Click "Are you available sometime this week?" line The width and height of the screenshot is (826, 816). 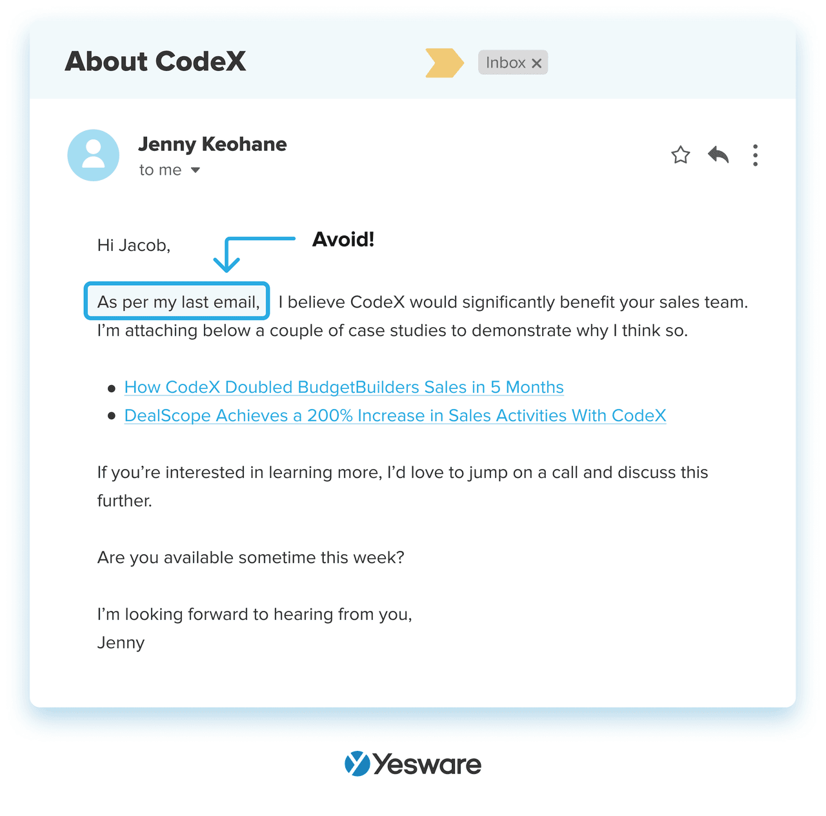coord(250,557)
